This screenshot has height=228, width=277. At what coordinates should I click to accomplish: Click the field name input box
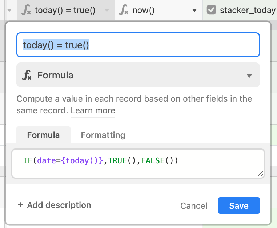pos(138,45)
